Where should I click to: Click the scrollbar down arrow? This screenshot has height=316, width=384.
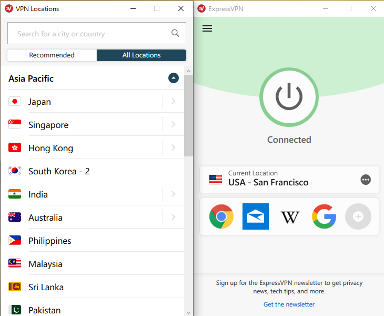click(x=188, y=312)
